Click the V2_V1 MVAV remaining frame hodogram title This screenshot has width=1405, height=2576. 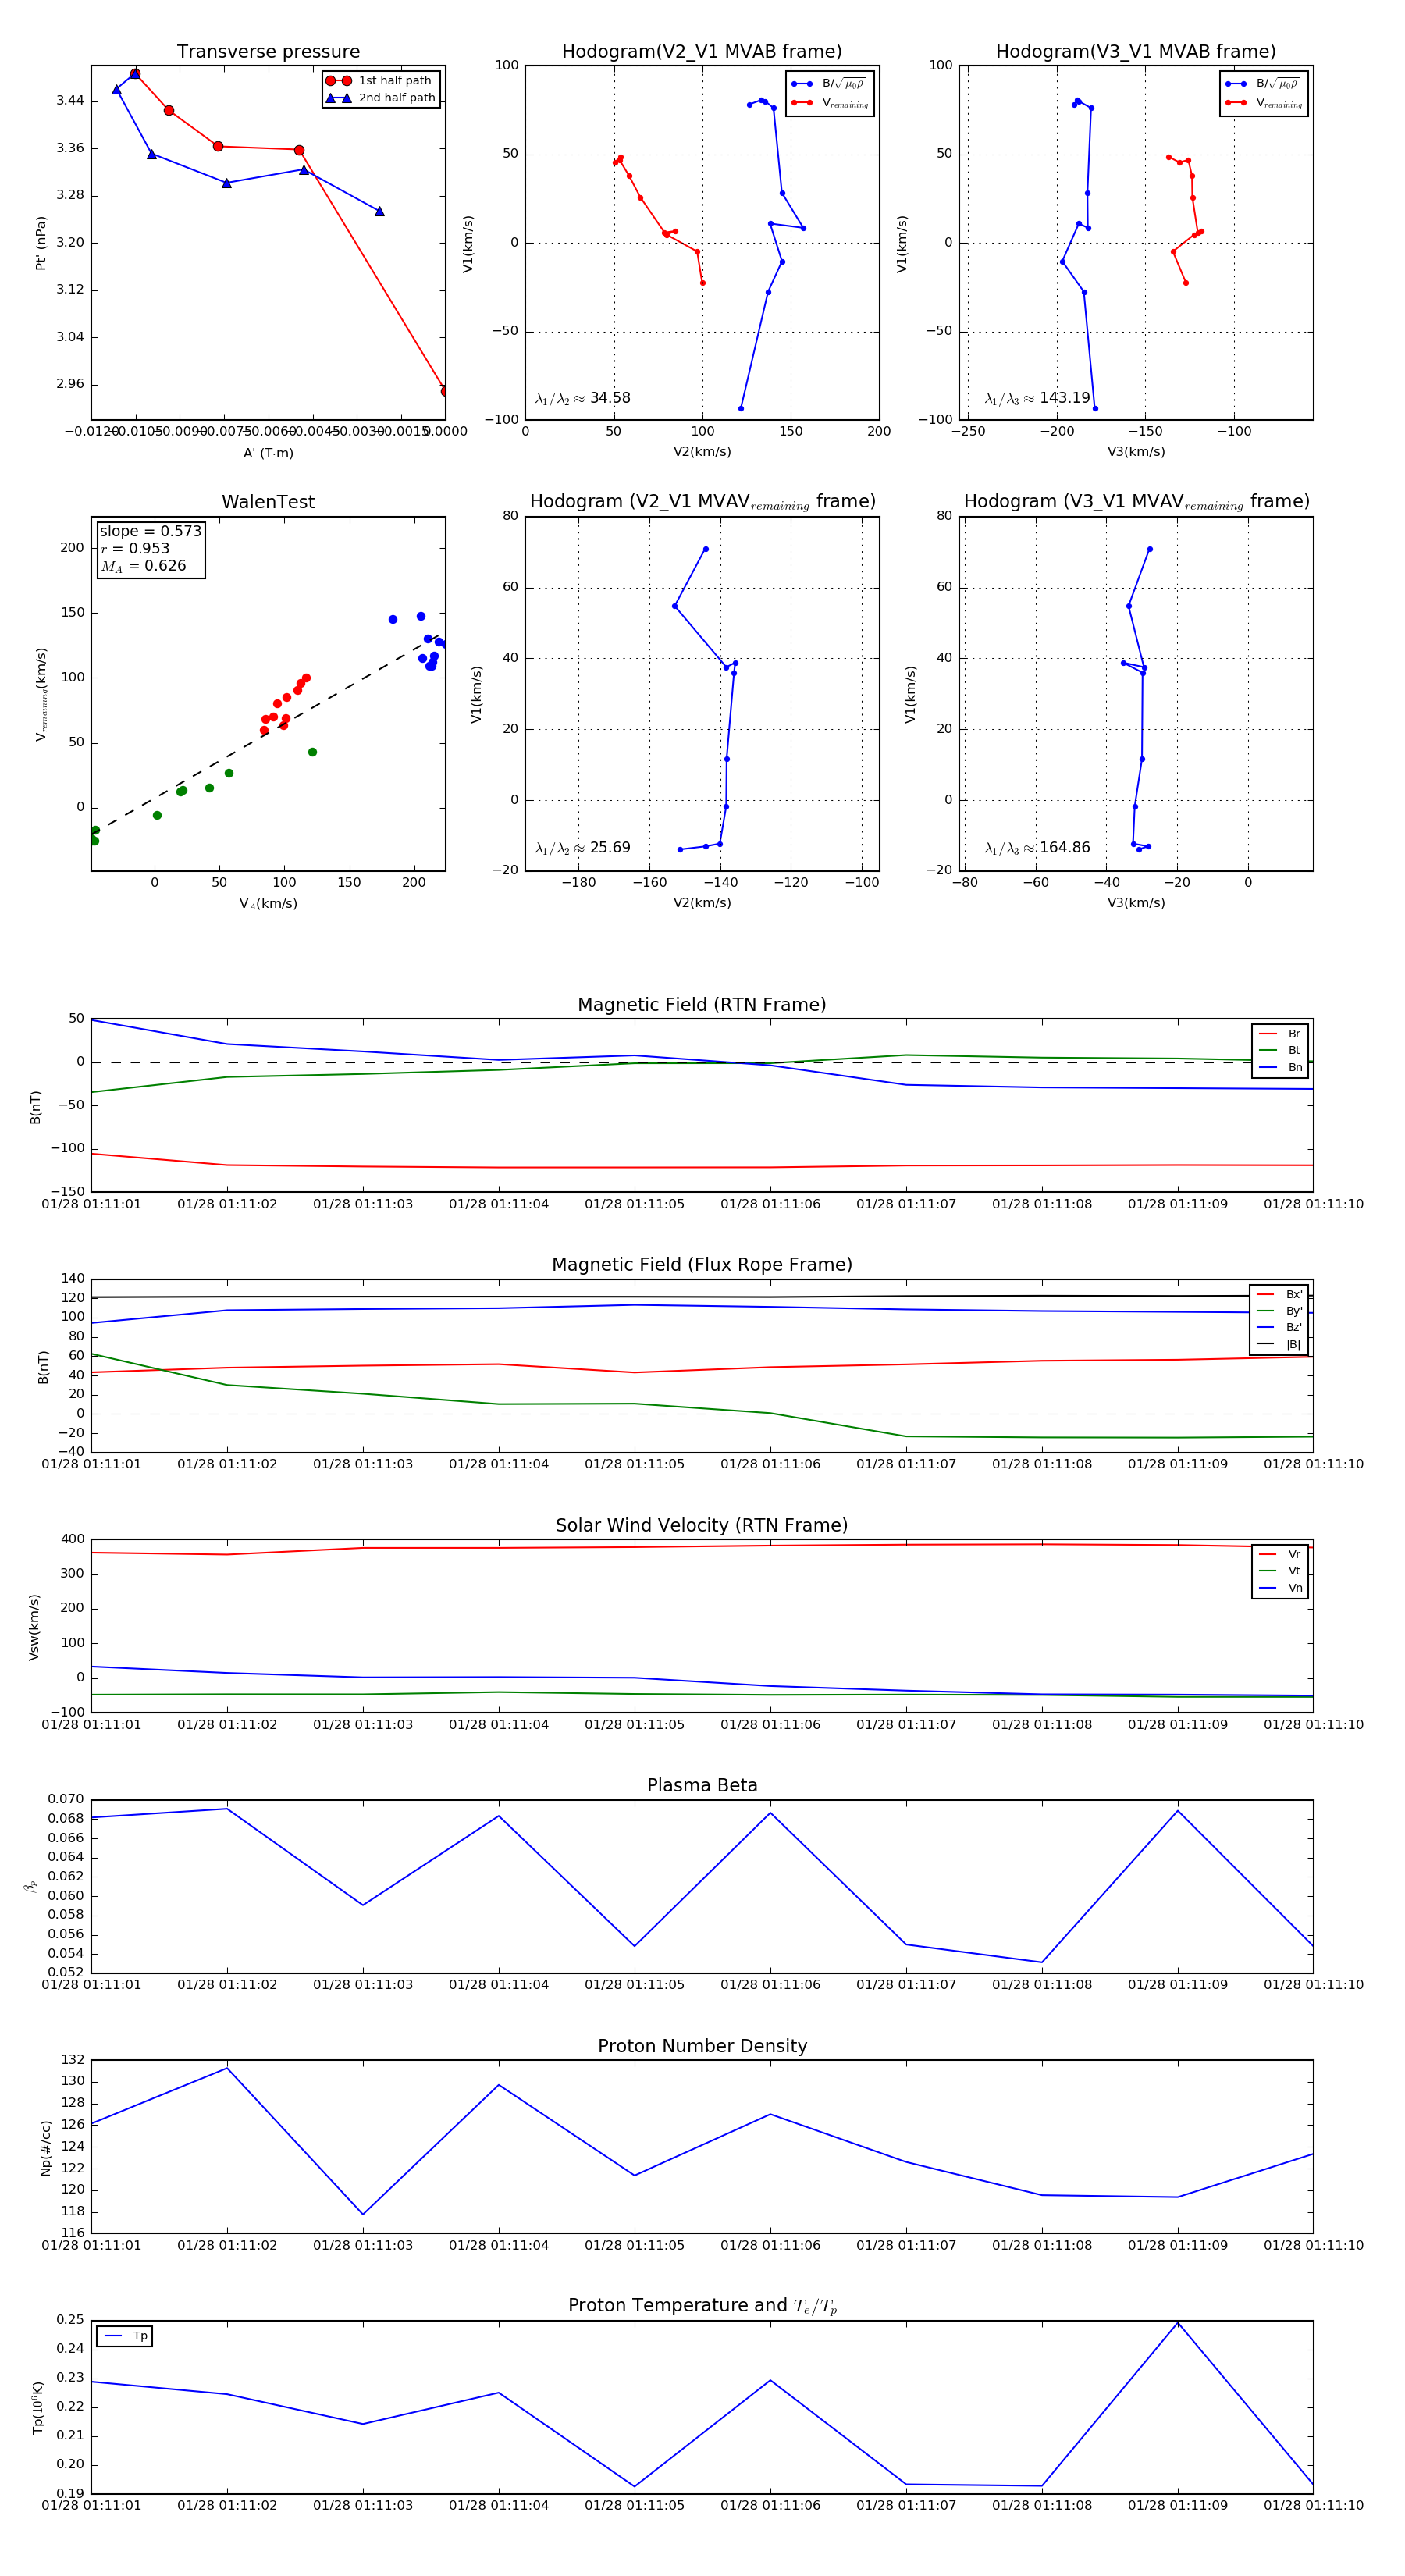pos(702,502)
